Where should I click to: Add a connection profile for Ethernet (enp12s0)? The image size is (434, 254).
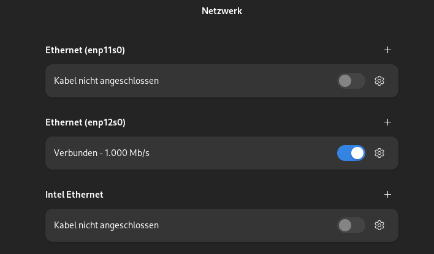387,122
